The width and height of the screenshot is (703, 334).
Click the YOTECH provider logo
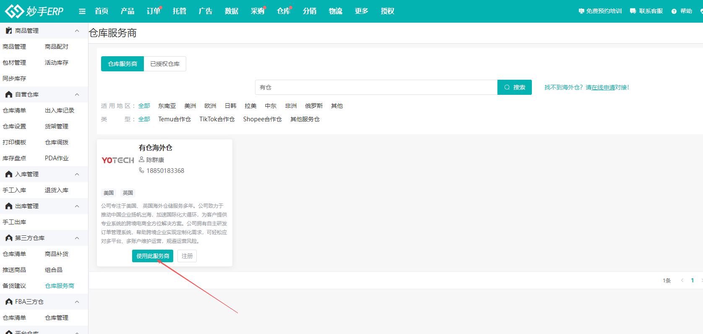click(x=118, y=160)
